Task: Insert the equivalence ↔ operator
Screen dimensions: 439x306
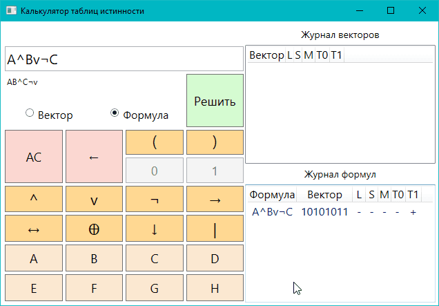Action: [x=33, y=229]
